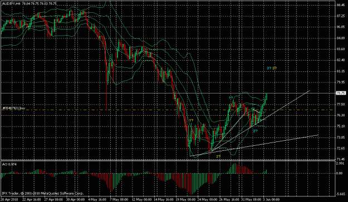Select the dashed yellow buy order line
Image resolution: width=348 pixels, height=202 pixels.
pos(168,110)
